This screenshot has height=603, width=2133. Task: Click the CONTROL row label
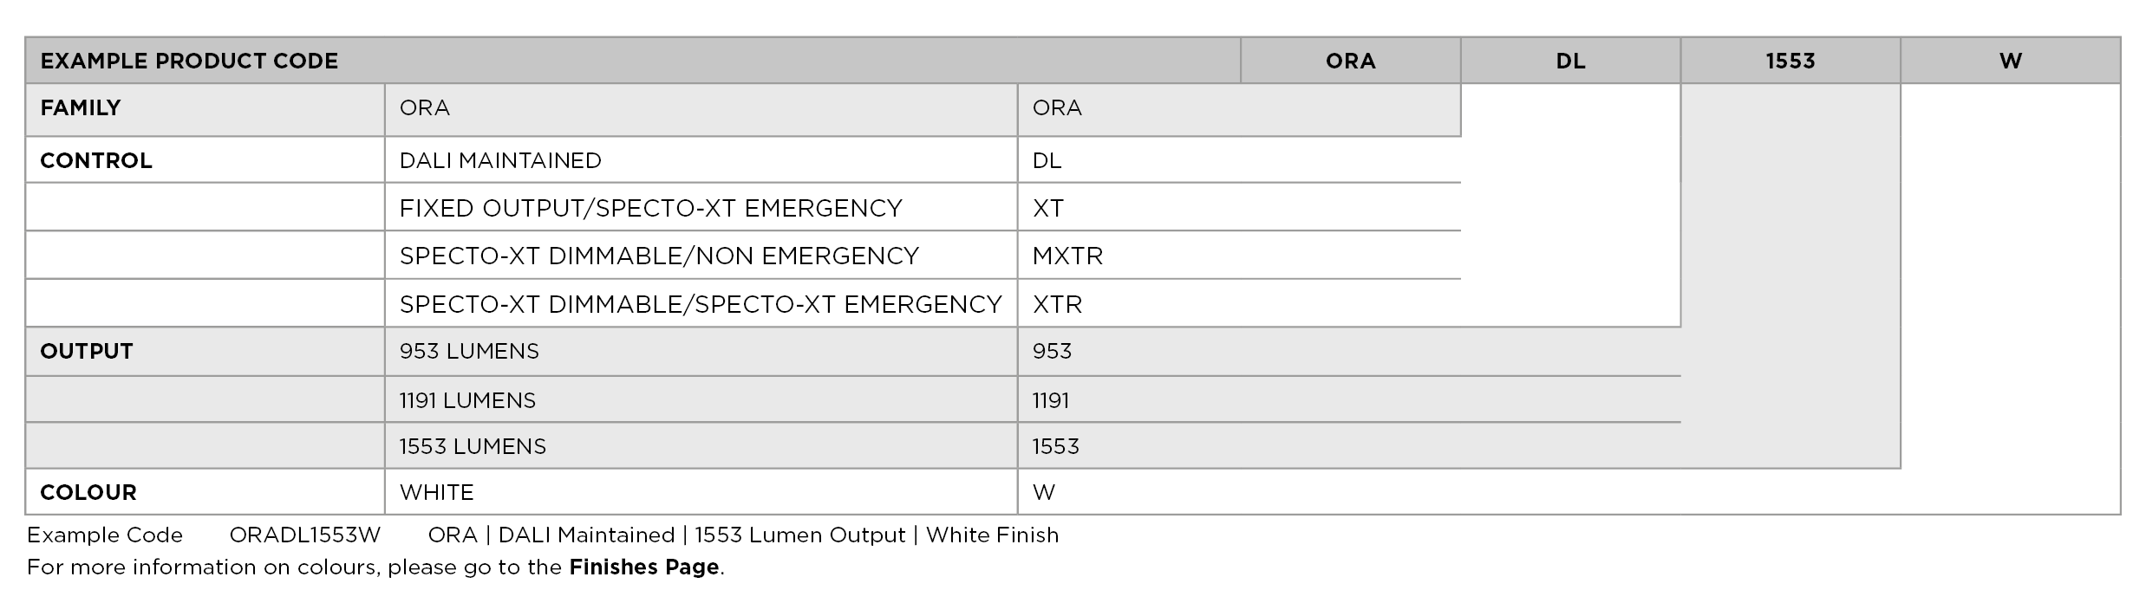point(96,161)
